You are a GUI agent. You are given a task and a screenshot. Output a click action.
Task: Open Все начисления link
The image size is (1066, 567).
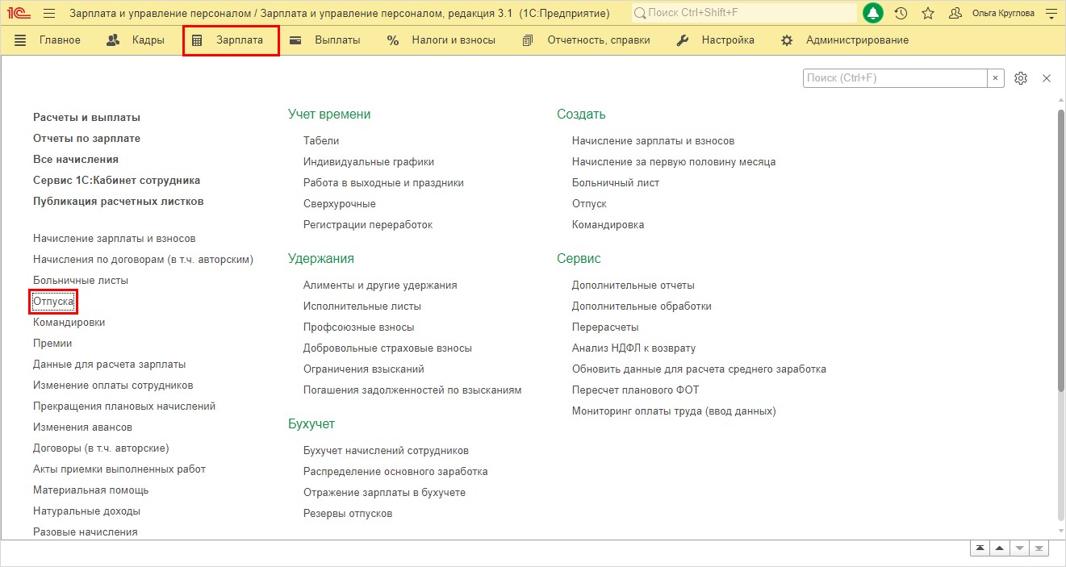coord(76,159)
